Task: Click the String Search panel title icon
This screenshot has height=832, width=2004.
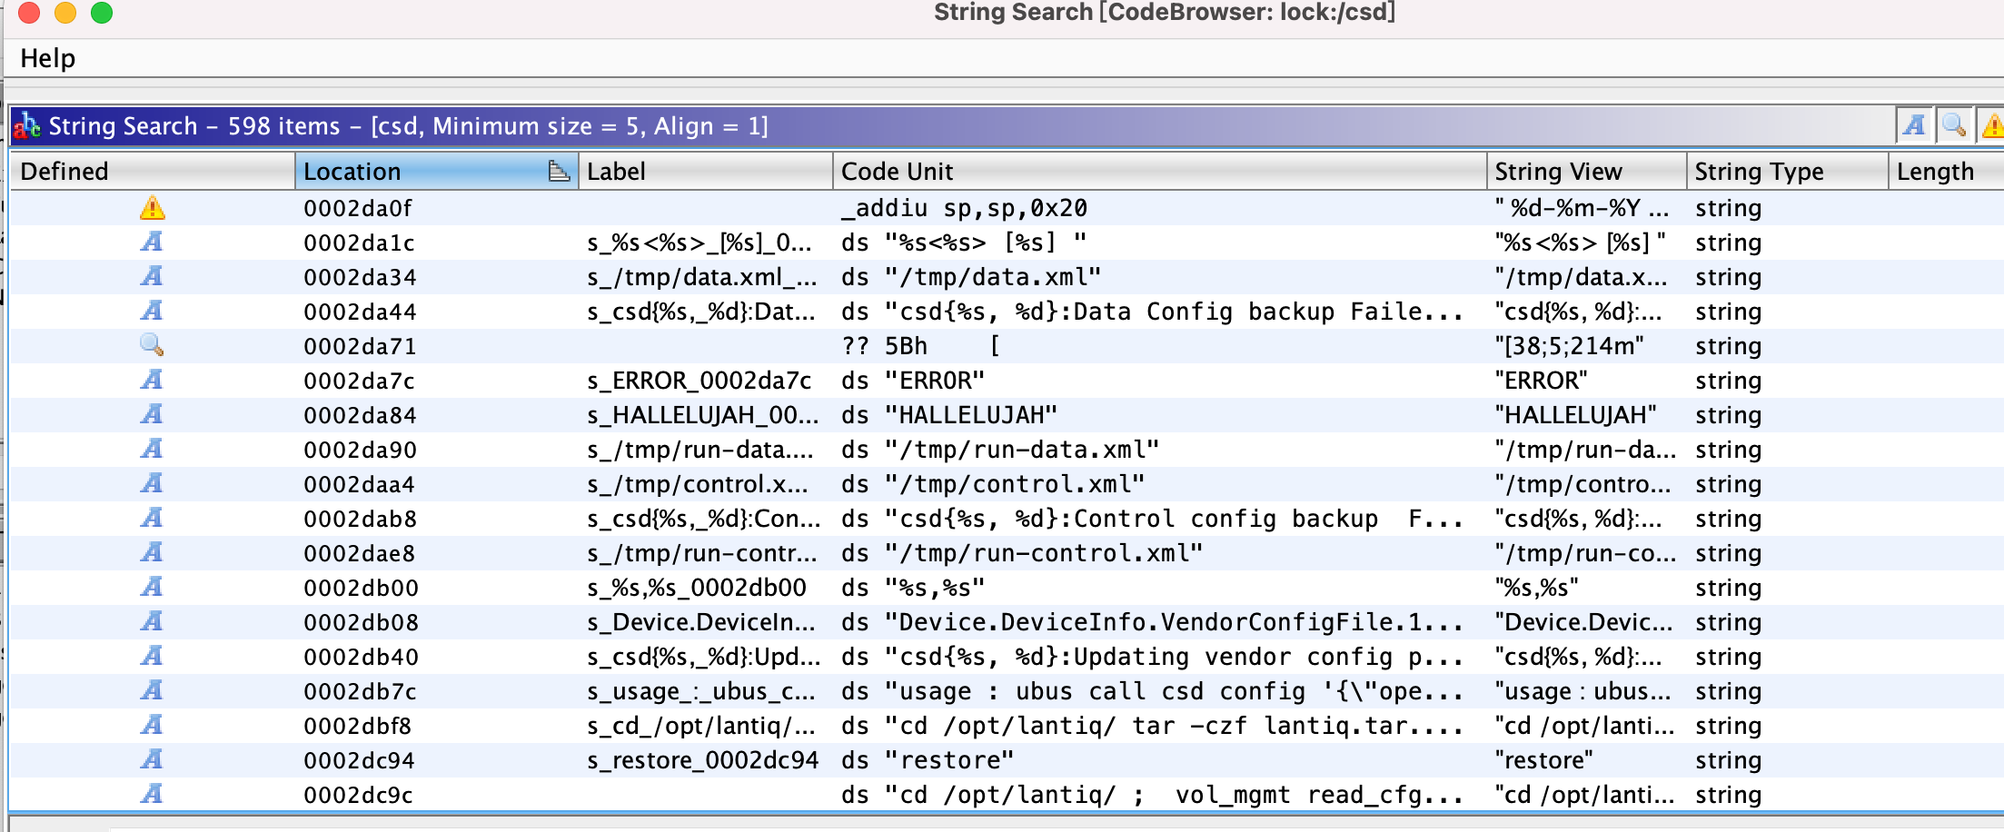Action: point(27,125)
